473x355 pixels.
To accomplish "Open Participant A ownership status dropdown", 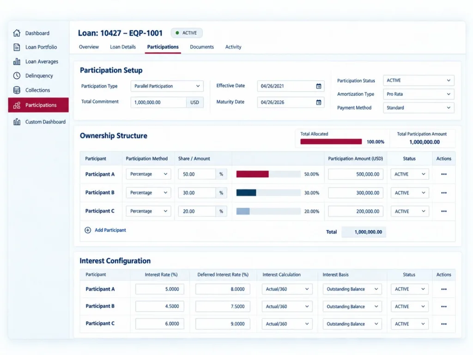I will click(x=410, y=174).
